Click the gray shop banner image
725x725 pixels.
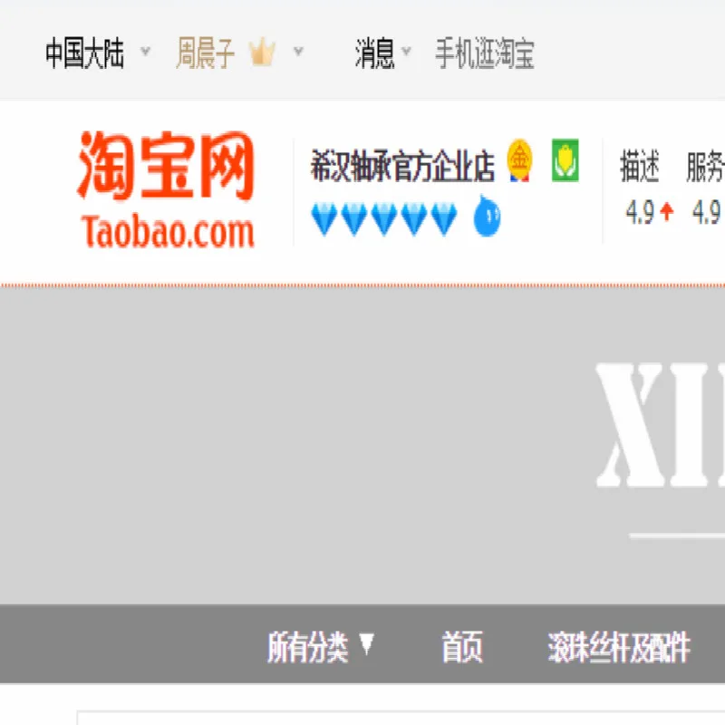362,446
